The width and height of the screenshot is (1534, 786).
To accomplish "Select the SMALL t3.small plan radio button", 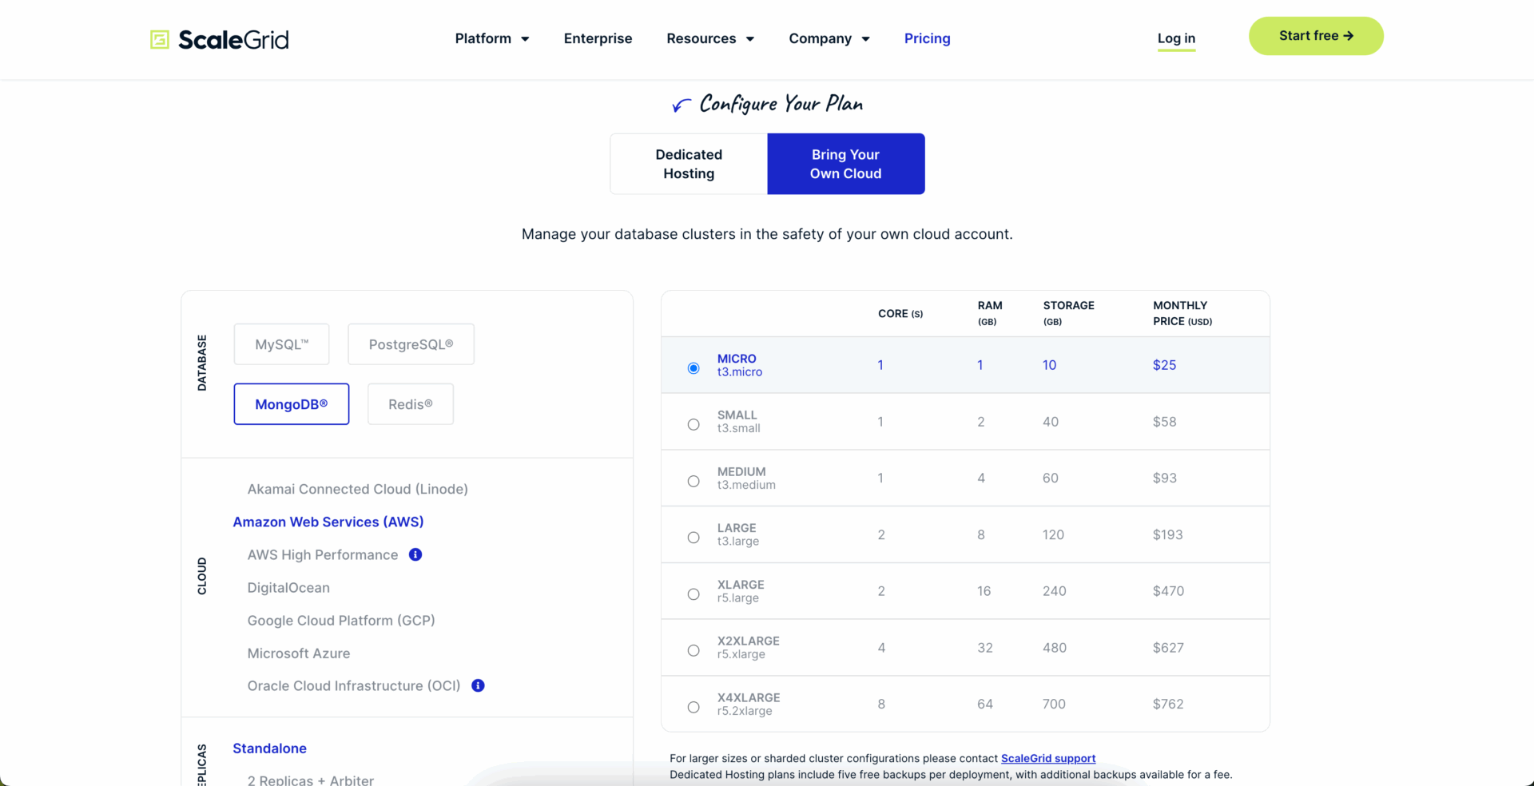I will [693, 424].
